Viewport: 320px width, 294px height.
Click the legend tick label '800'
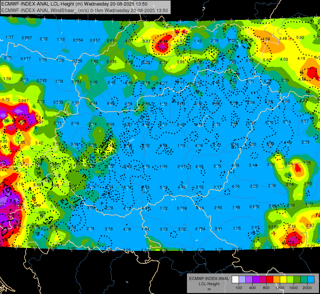click(x=266, y=288)
